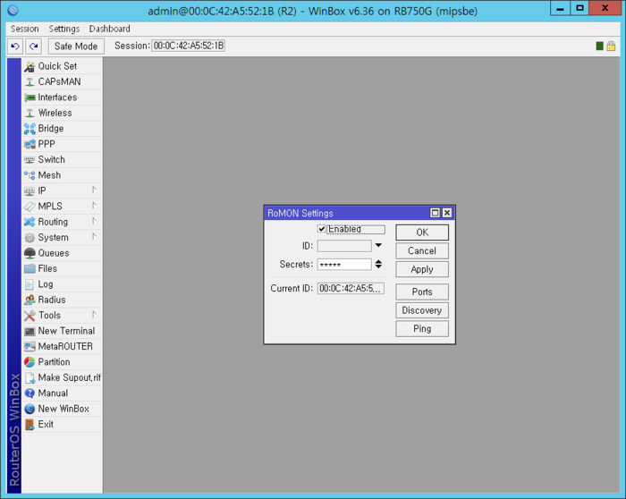Open the PPP menu entry
626x499 pixels.
[62, 144]
